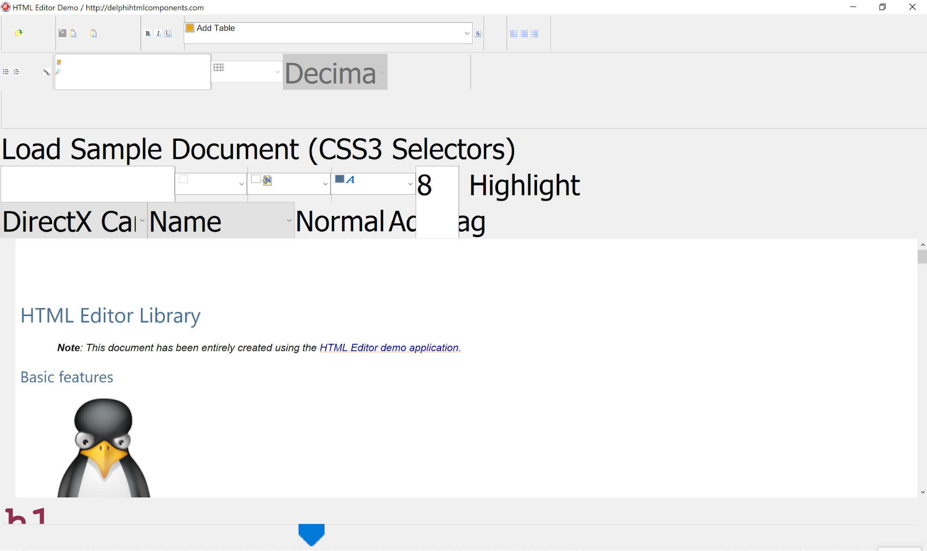
Task: Click the h1 tag label at bottom
Action: 26,515
